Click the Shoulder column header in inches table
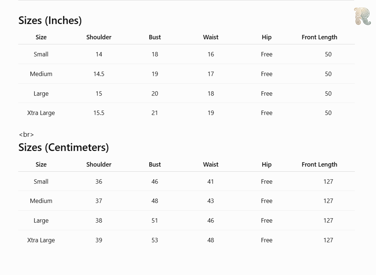This screenshot has width=376, height=275. [x=99, y=37]
